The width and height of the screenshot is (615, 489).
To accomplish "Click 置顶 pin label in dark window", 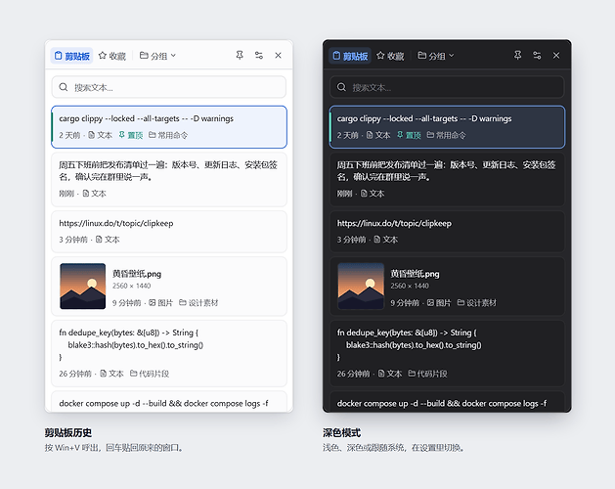I will coord(409,135).
